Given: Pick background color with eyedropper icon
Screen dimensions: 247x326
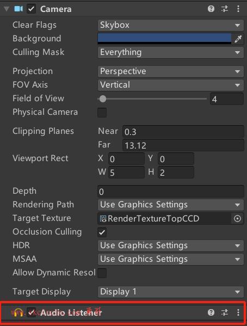Looking at the screenshot, I should point(238,39).
